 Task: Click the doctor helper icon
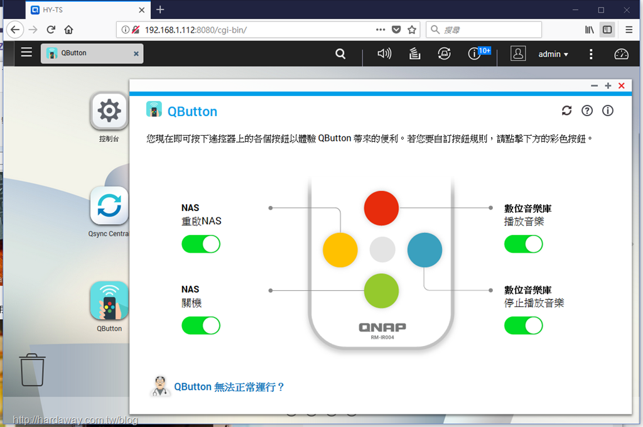pyautogui.click(x=160, y=386)
